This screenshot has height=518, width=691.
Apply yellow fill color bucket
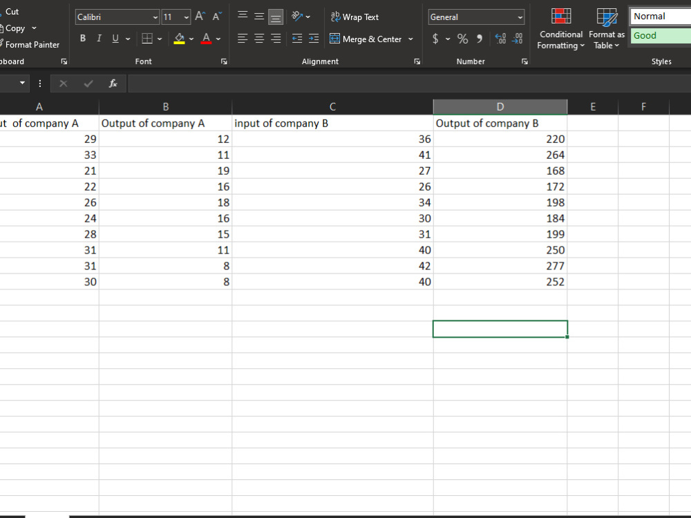coord(180,39)
